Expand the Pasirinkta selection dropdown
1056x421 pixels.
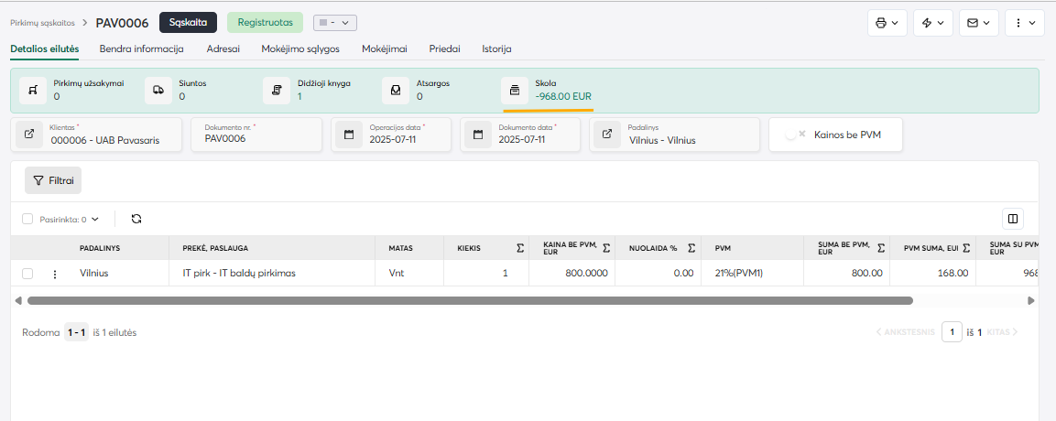pos(94,220)
